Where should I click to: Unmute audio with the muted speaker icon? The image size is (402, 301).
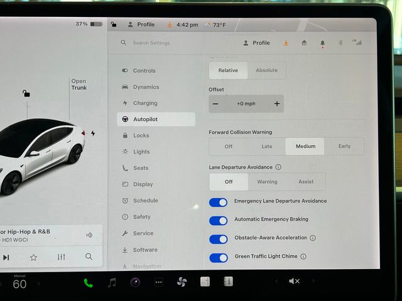point(295,281)
